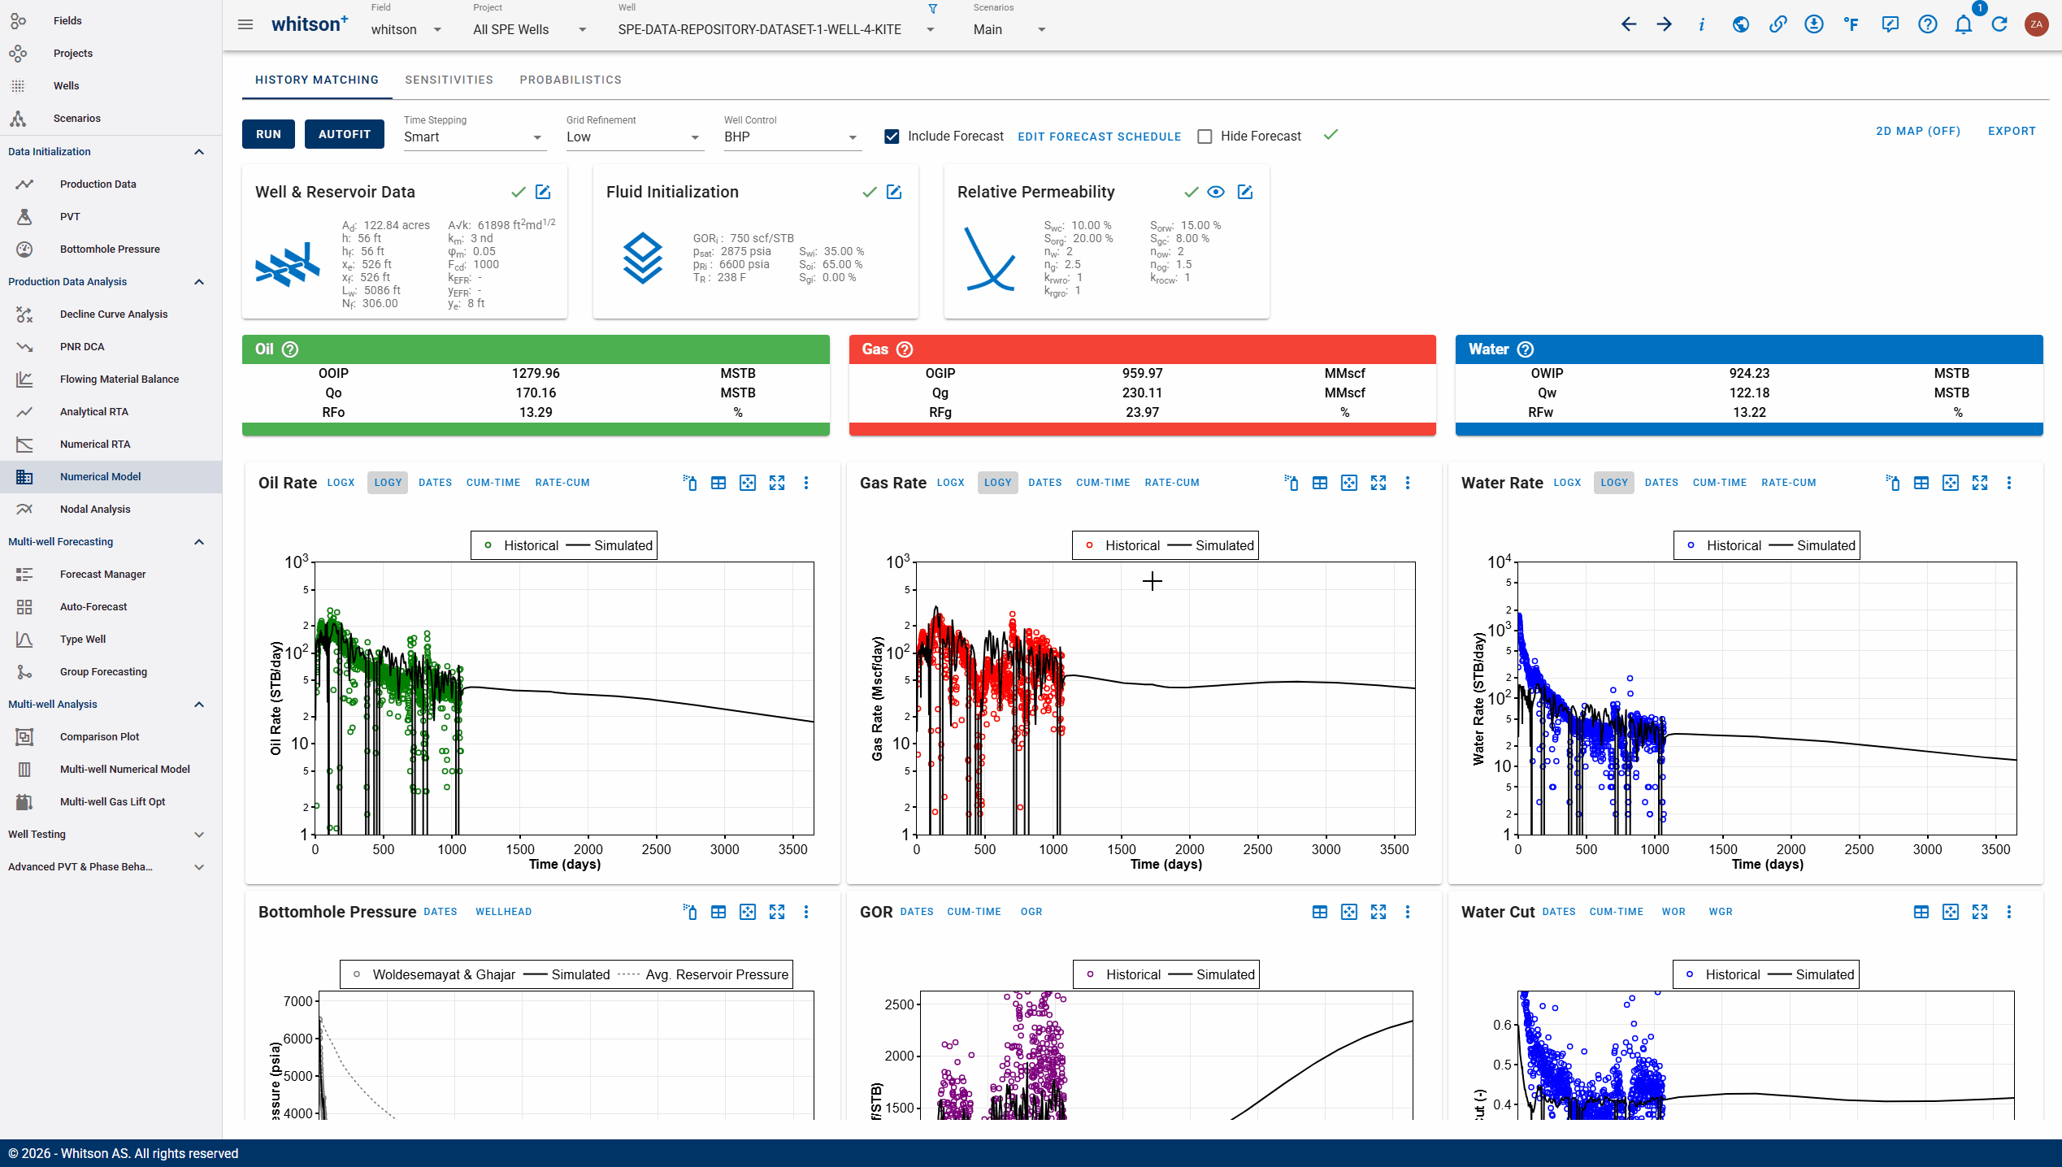Toggle LOGX on the Gas Rate chart
This screenshot has height=1167, width=2062.
(x=950, y=483)
